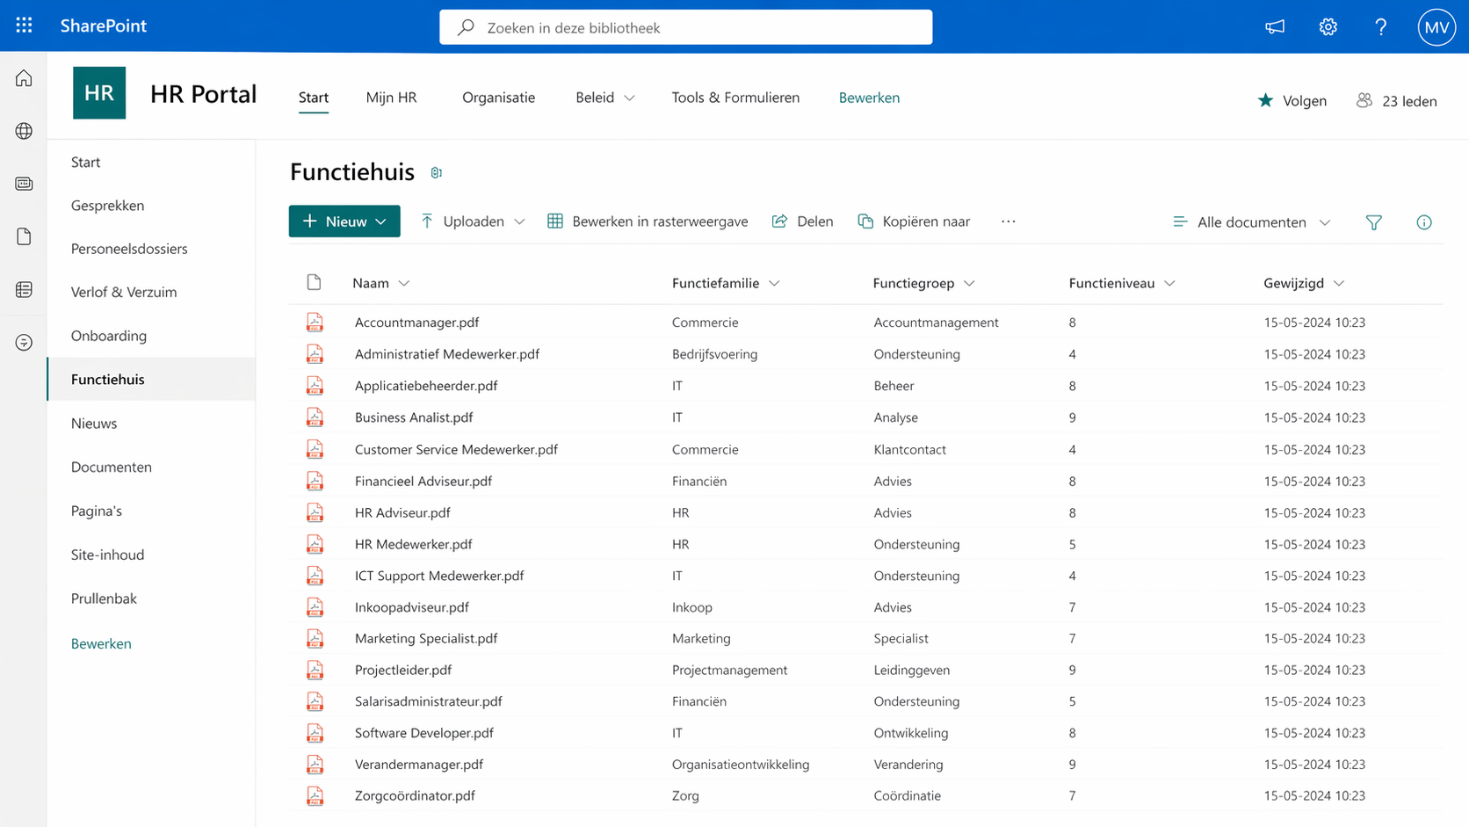Click the circular create icon in left rail

(x=24, y=342)
